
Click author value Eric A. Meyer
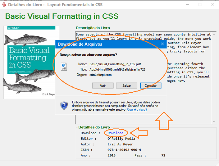[120, 144]
